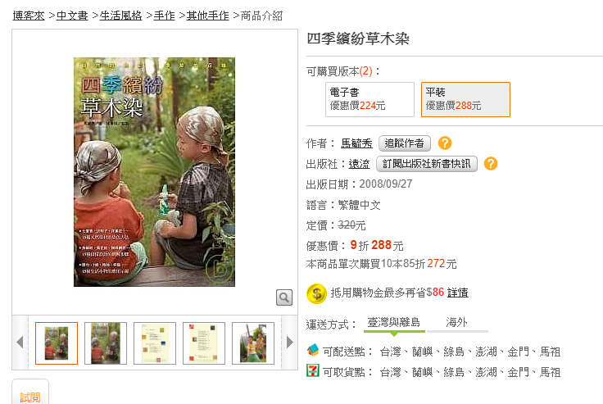Screen dimensions: 603x404
Task: Click the help icon beside 追蹤作者
Action: coord(445,143)
